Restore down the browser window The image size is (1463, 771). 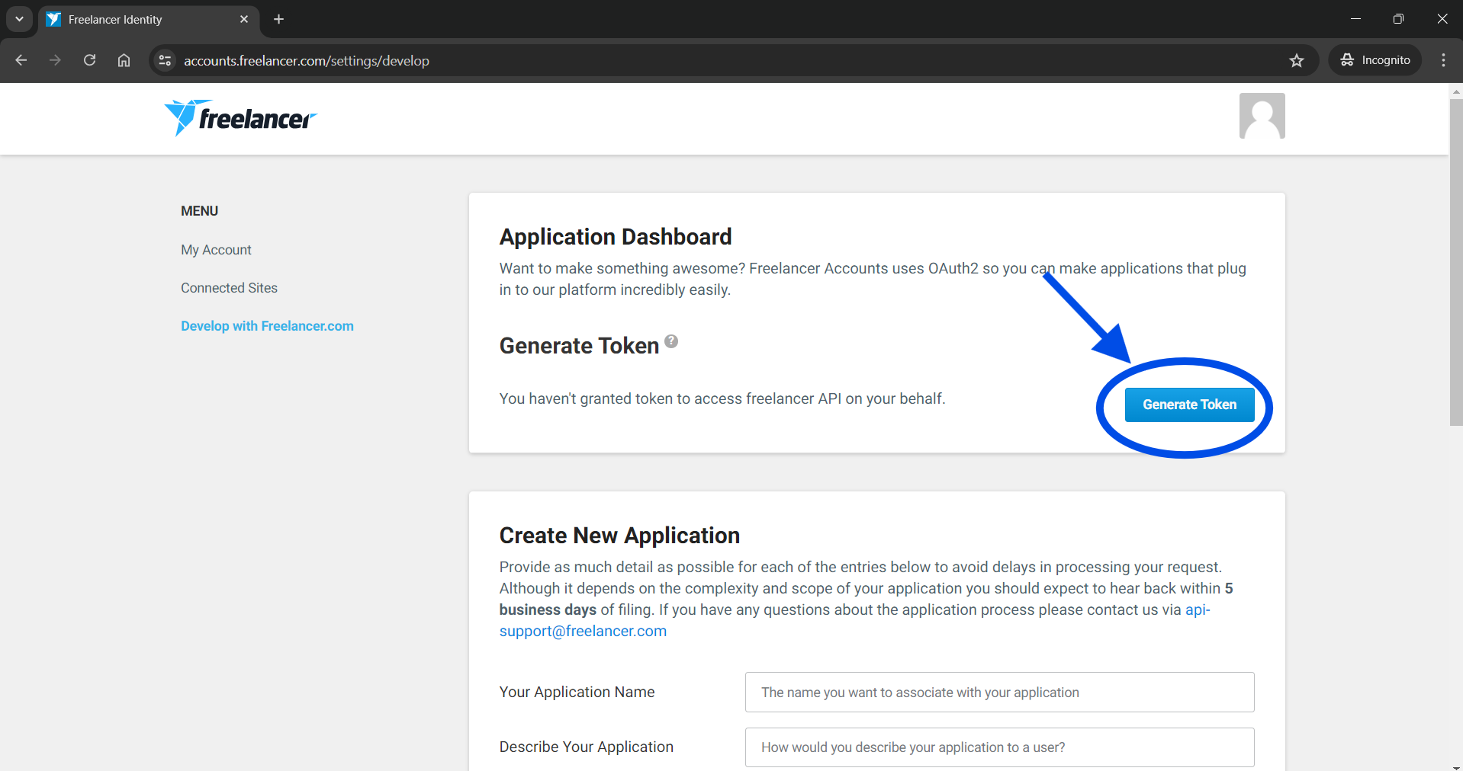coord(1398,19)
